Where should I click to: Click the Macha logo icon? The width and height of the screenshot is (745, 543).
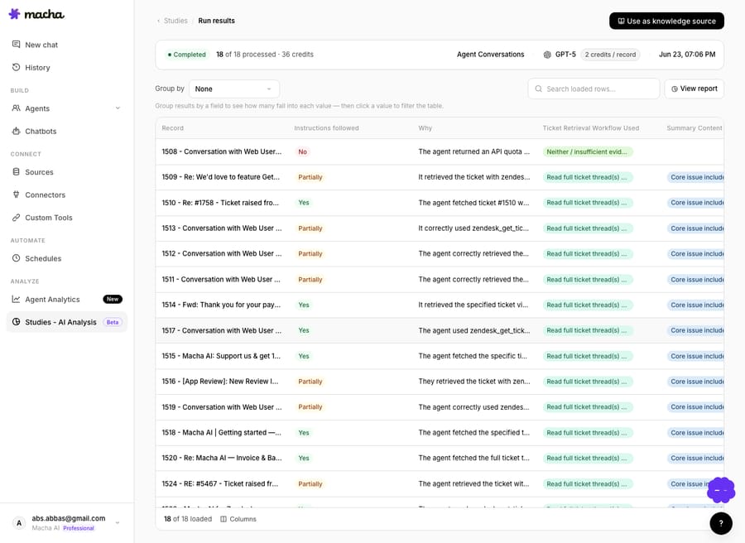pyautogui.click(x=15, y=14)
